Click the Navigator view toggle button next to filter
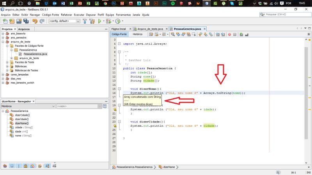The image size is (312, 175). [105, 106]
